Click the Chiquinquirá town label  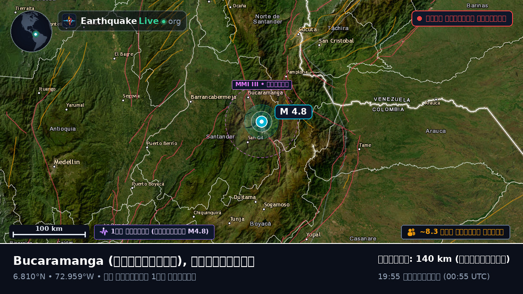[207, 213]
